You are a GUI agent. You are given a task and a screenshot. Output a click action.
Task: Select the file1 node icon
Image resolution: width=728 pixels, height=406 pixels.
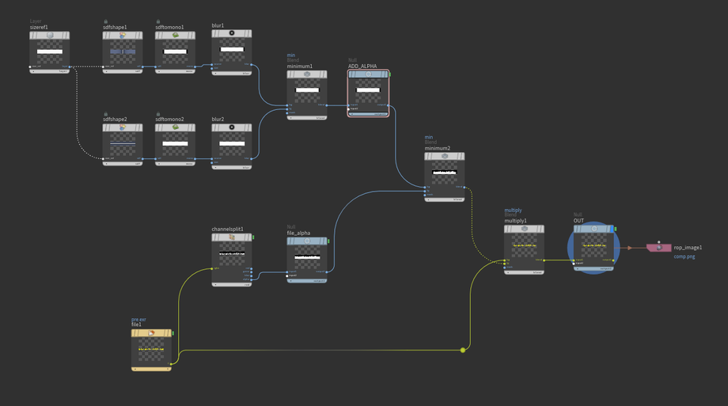pyautogui.click(x=151, y=333)
